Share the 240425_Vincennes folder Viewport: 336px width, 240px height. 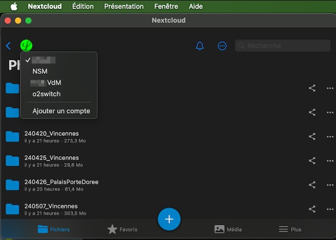click(x=312, y=160)
